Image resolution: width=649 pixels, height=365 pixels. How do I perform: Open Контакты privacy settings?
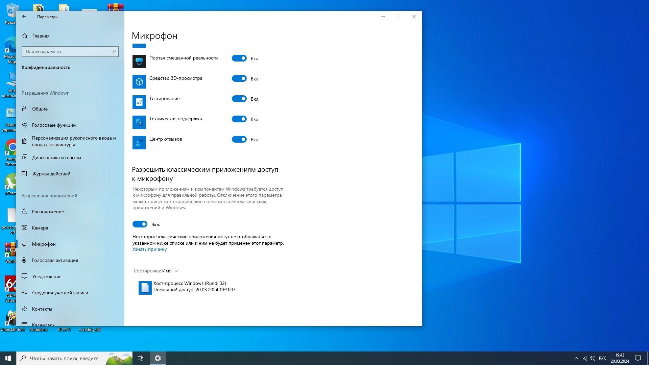click(70, 309)
